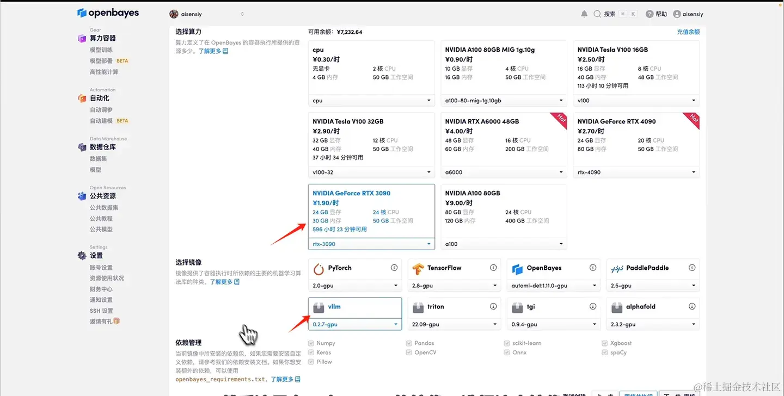Toggle the Xgboost dependency checkbox
This screenshot has width=784, height=396.
point(605,343)
